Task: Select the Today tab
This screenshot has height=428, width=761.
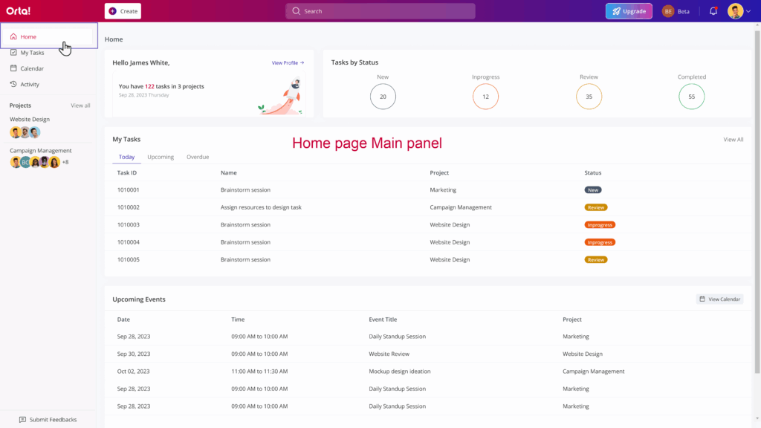Action: click(x=126, y=157)
